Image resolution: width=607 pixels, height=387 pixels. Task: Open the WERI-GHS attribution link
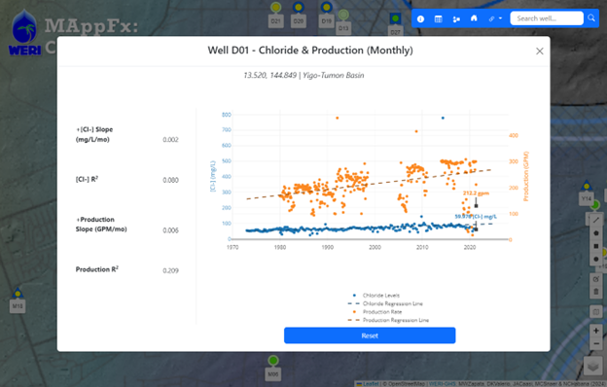click(x=442, y=384)
